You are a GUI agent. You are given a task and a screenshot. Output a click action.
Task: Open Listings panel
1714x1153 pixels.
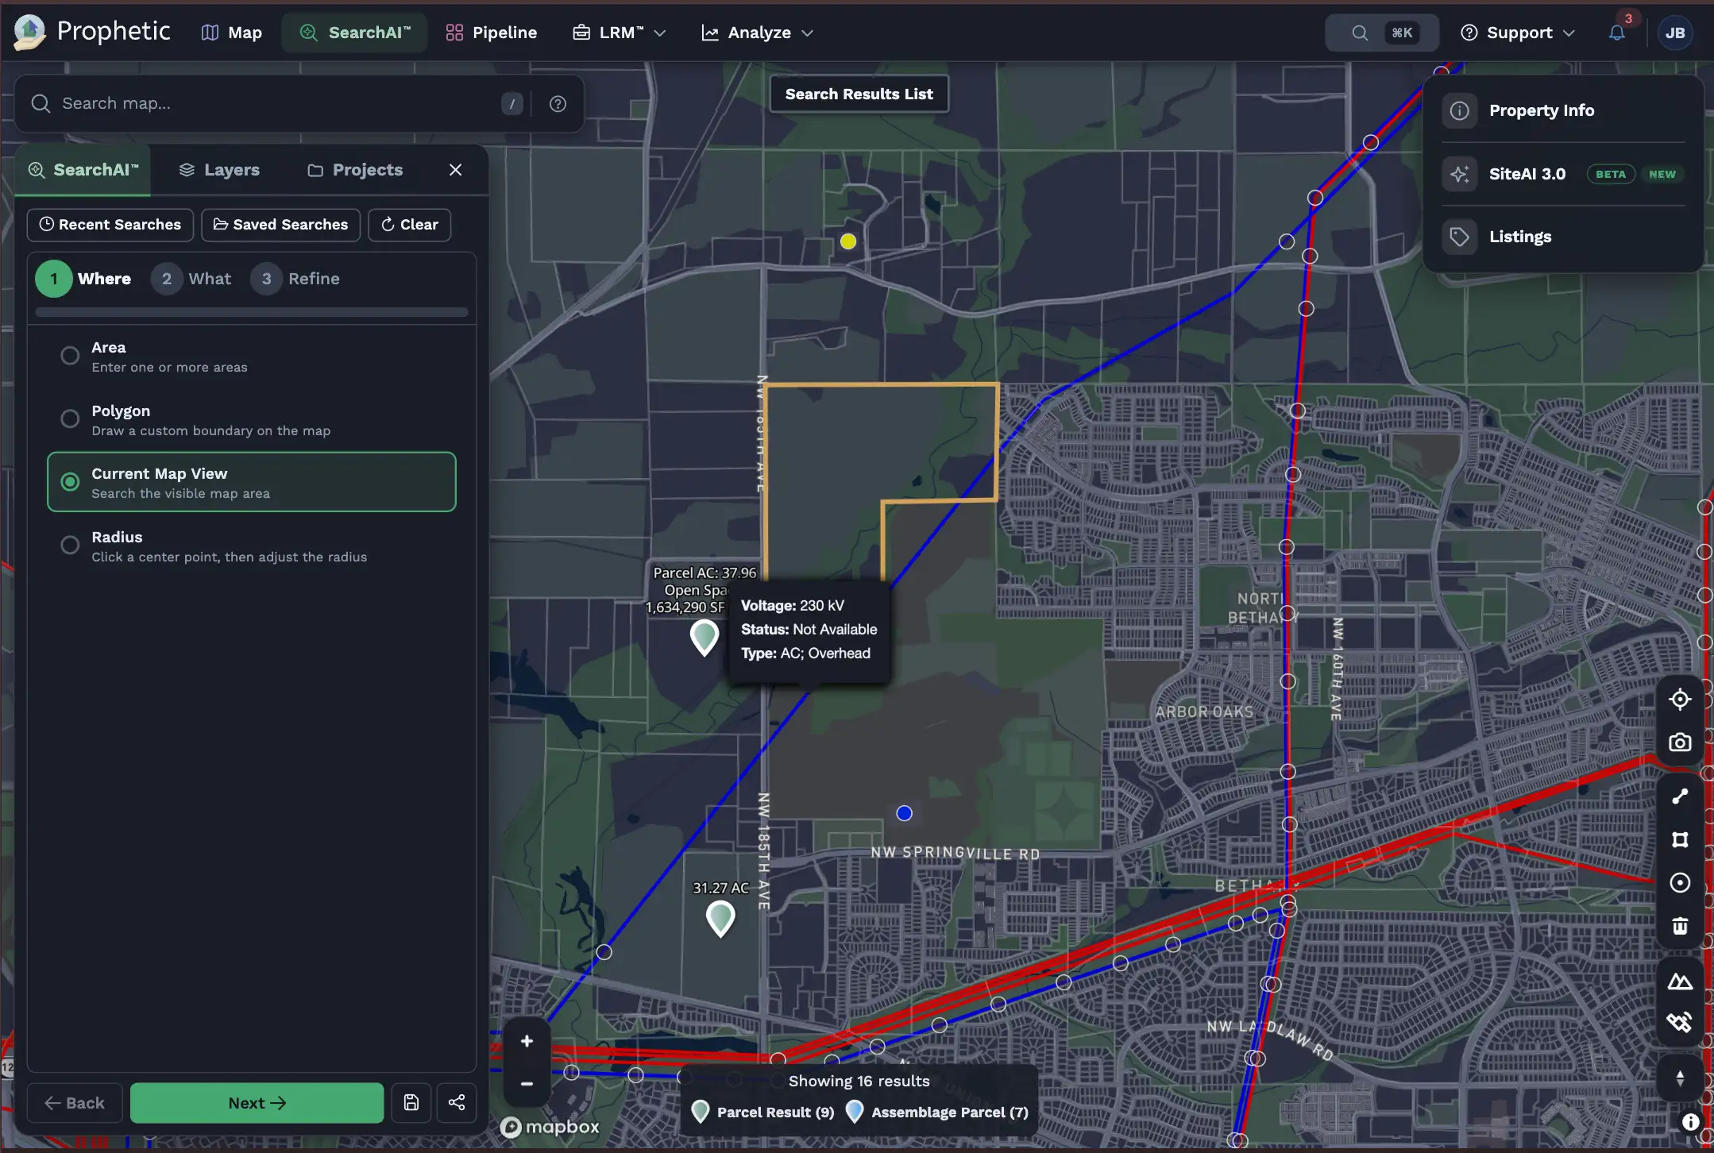[x=1563, y=237]
